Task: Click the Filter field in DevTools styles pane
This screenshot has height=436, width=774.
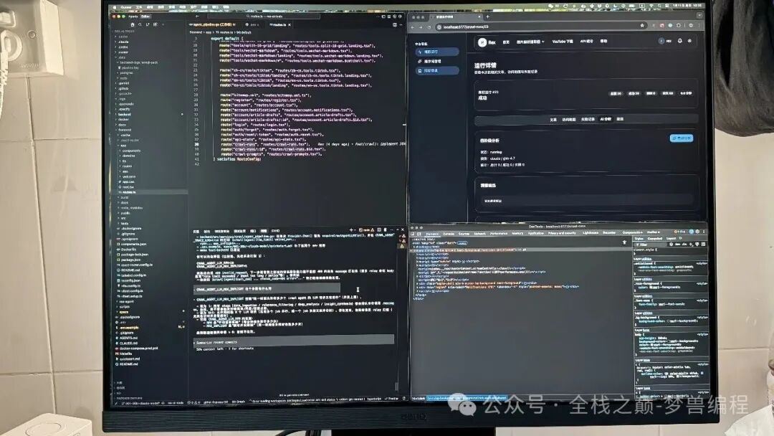Action: pyautogui.click(x=651, y=245)
